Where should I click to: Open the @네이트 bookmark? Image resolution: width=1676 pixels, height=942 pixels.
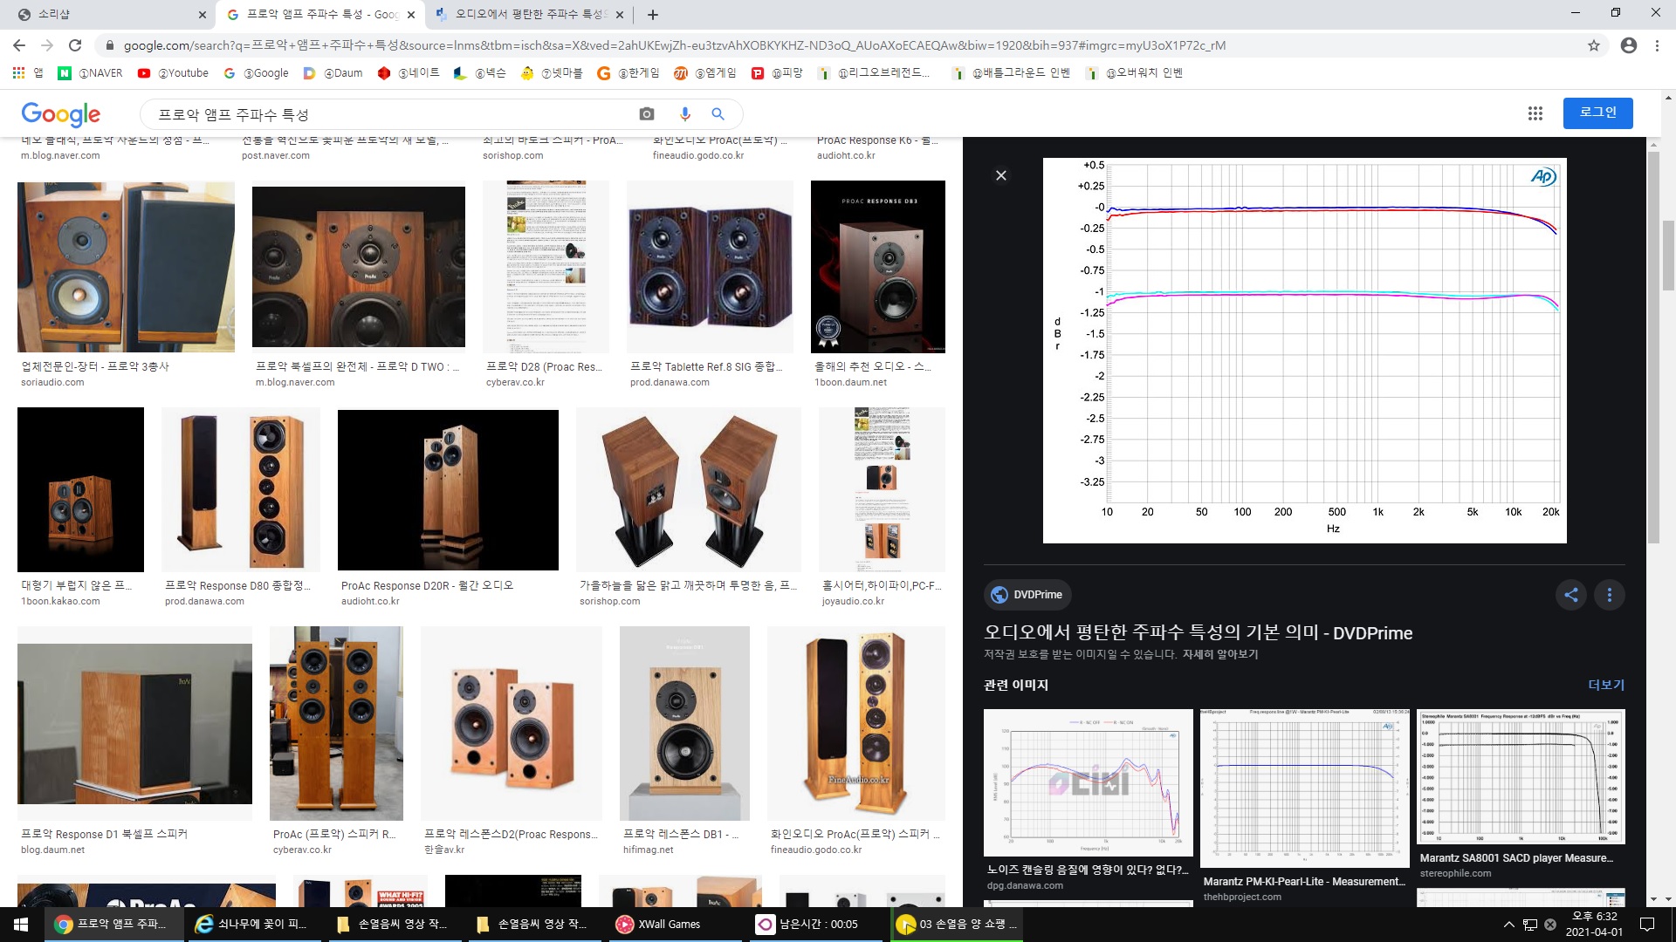point(409,73)
